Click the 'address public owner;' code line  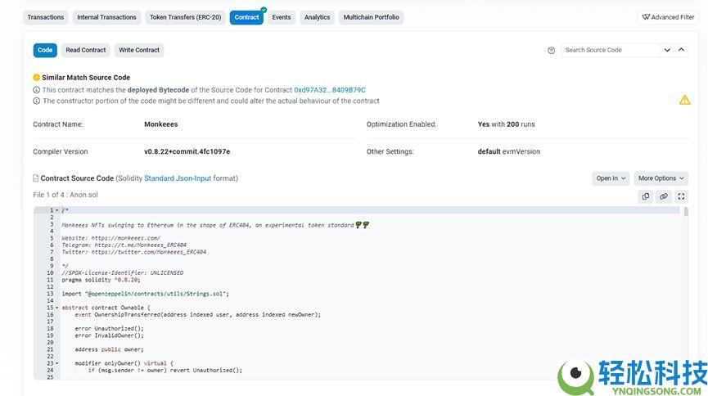(110, 349)
